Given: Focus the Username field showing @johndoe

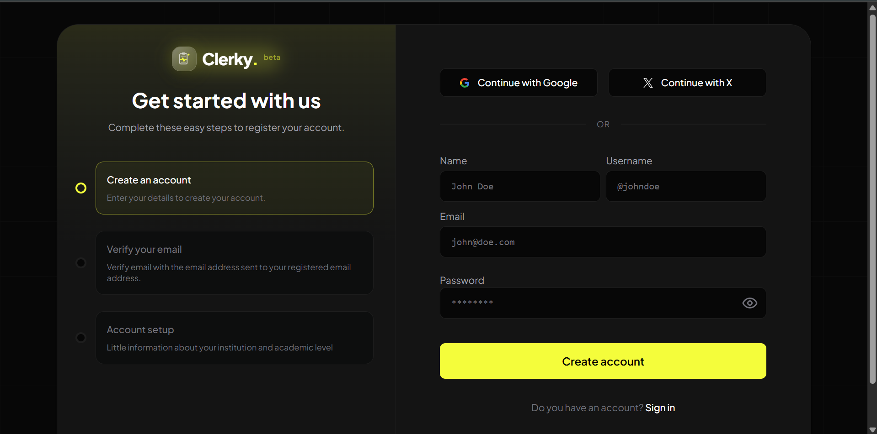Looking at the screenshot, I should click(686, 186).
